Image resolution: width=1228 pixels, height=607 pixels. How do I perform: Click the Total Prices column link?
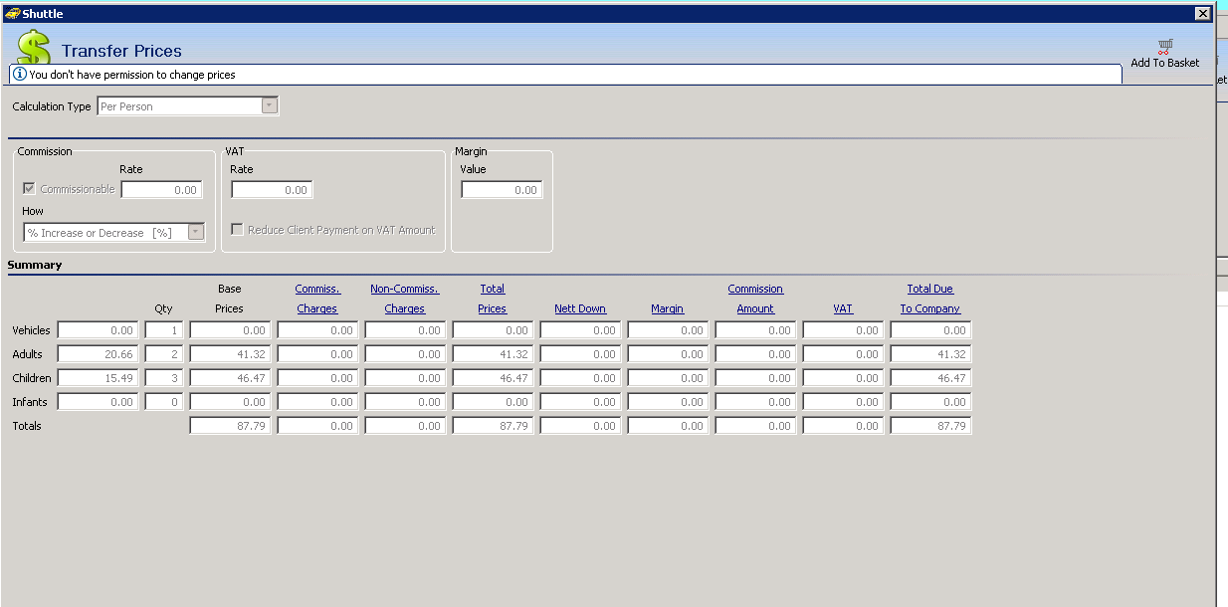(493, 299)
